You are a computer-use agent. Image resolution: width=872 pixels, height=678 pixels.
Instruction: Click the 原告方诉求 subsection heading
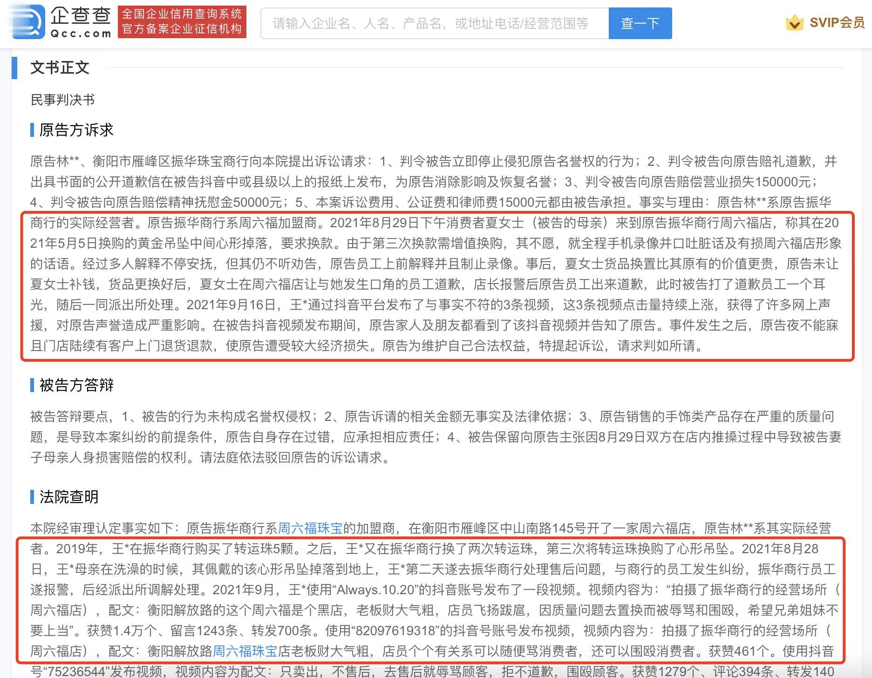tap(76, 130)
